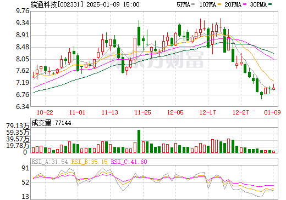Select the 20PMA legend label
This screenshot has width=286, height=200.
click(233, 4)
